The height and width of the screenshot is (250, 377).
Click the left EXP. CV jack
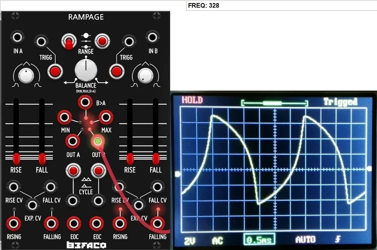[x=32, y=205]
